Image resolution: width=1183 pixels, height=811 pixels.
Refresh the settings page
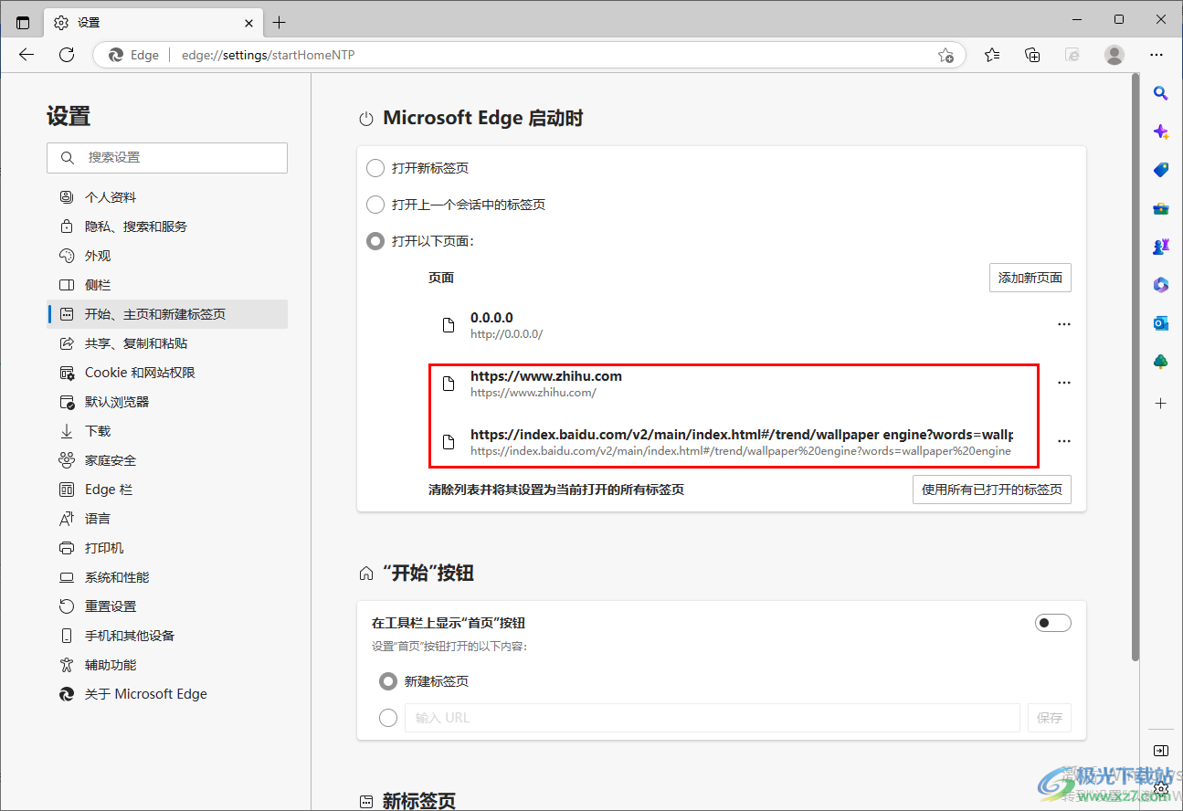pyautogui.click(x=67, y=55)
